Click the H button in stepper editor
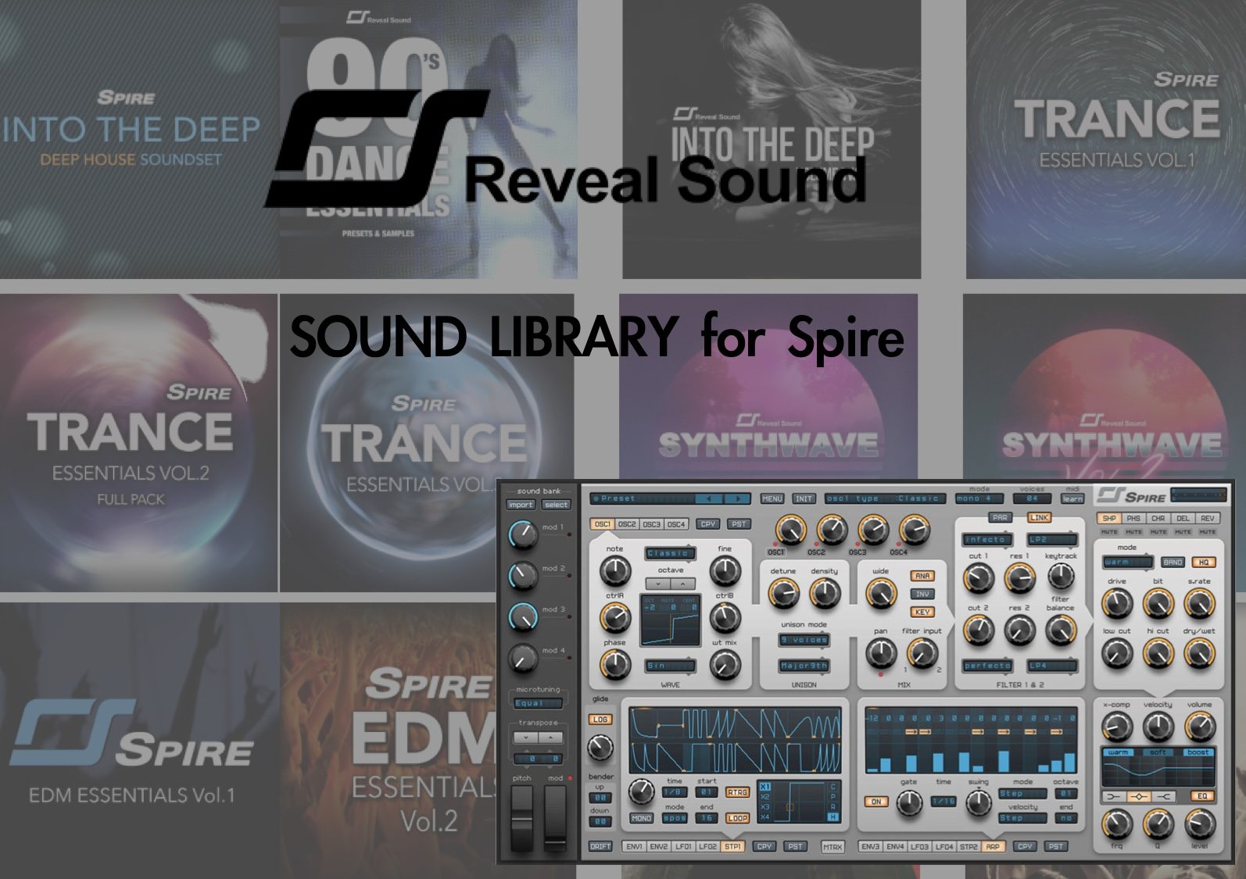The image size is (1246, 879). click(833, 817)
